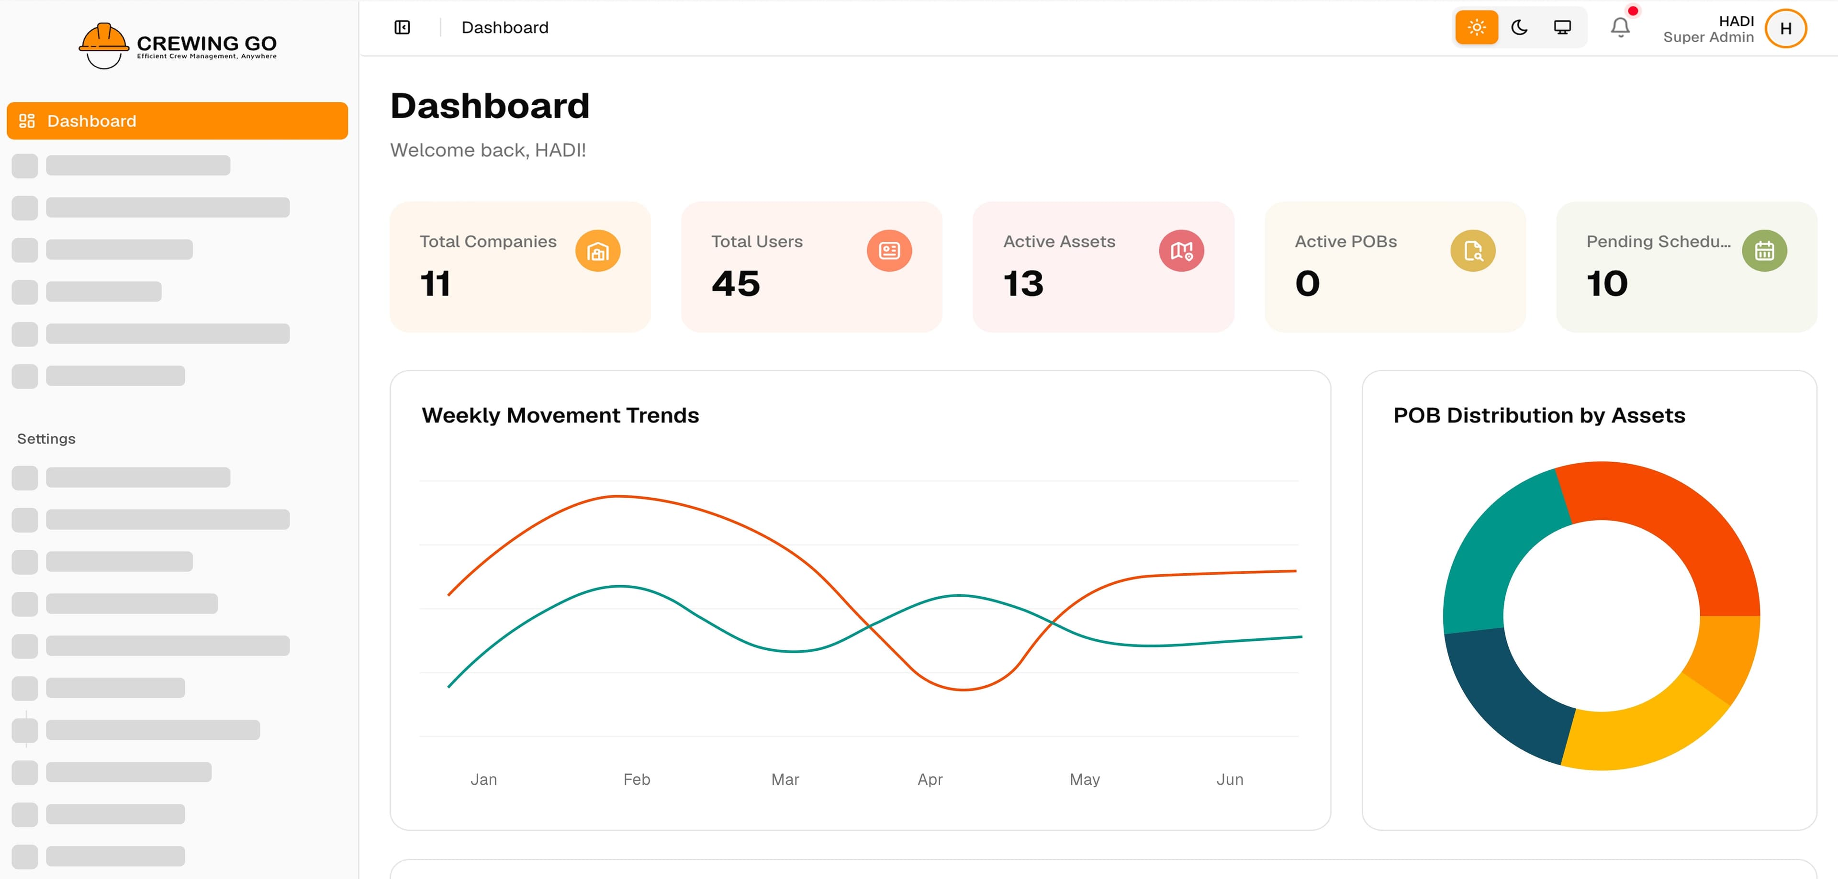Switch to dark mode with the moon toggle
Screen dimensions: 1838x879
point(1519,27)
